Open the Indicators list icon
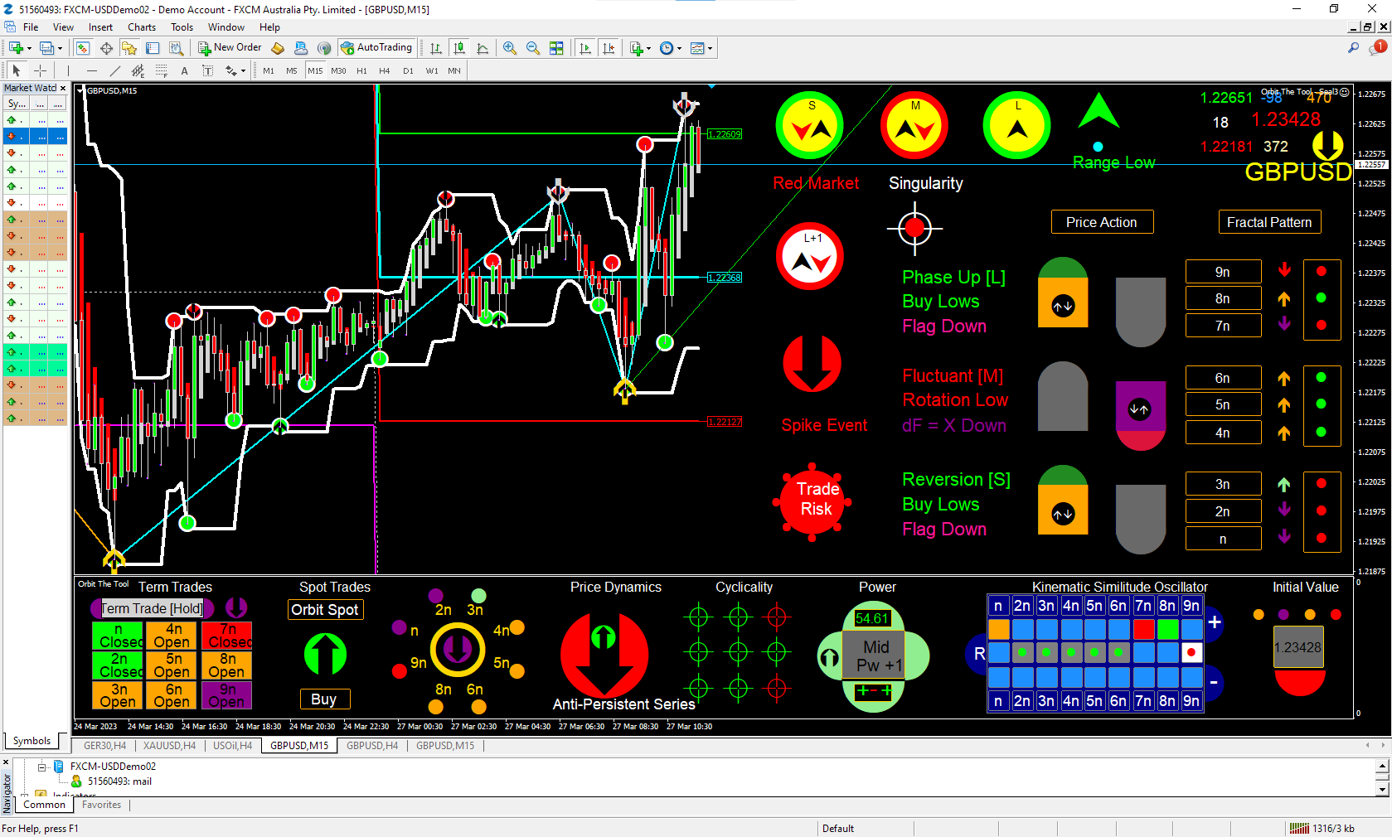 point(636,48)
